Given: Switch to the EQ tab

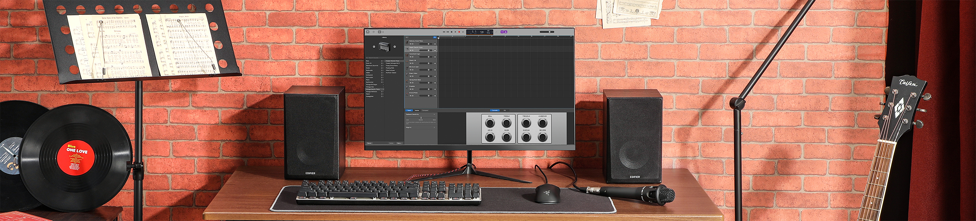Looking at the screenshot, I should click(504, 111).
